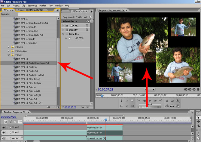Click the new custom bin icon in Effects panel
The image size is (201, 142).
[48, 107]
